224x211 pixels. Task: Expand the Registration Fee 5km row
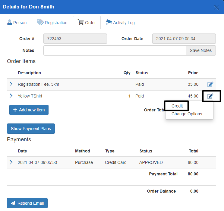click(11, 84)
